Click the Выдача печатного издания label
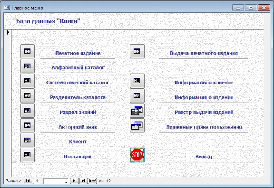The image size is (274, 188). click(x=204, y=53)
